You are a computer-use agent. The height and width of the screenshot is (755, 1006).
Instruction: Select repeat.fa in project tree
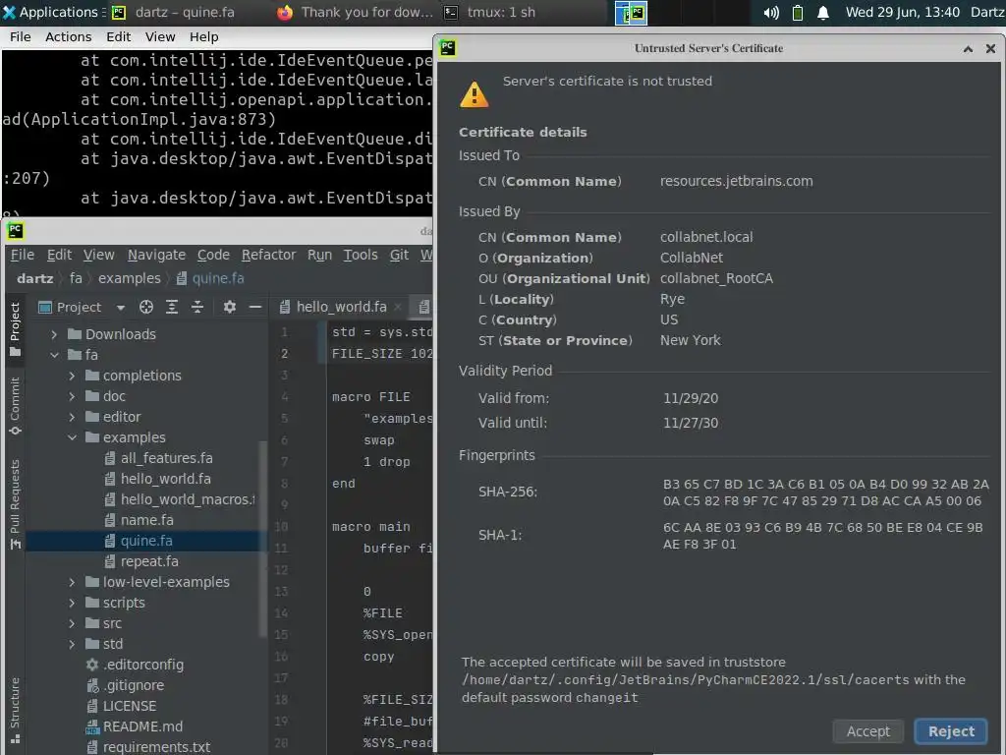(x=141, y=561)
